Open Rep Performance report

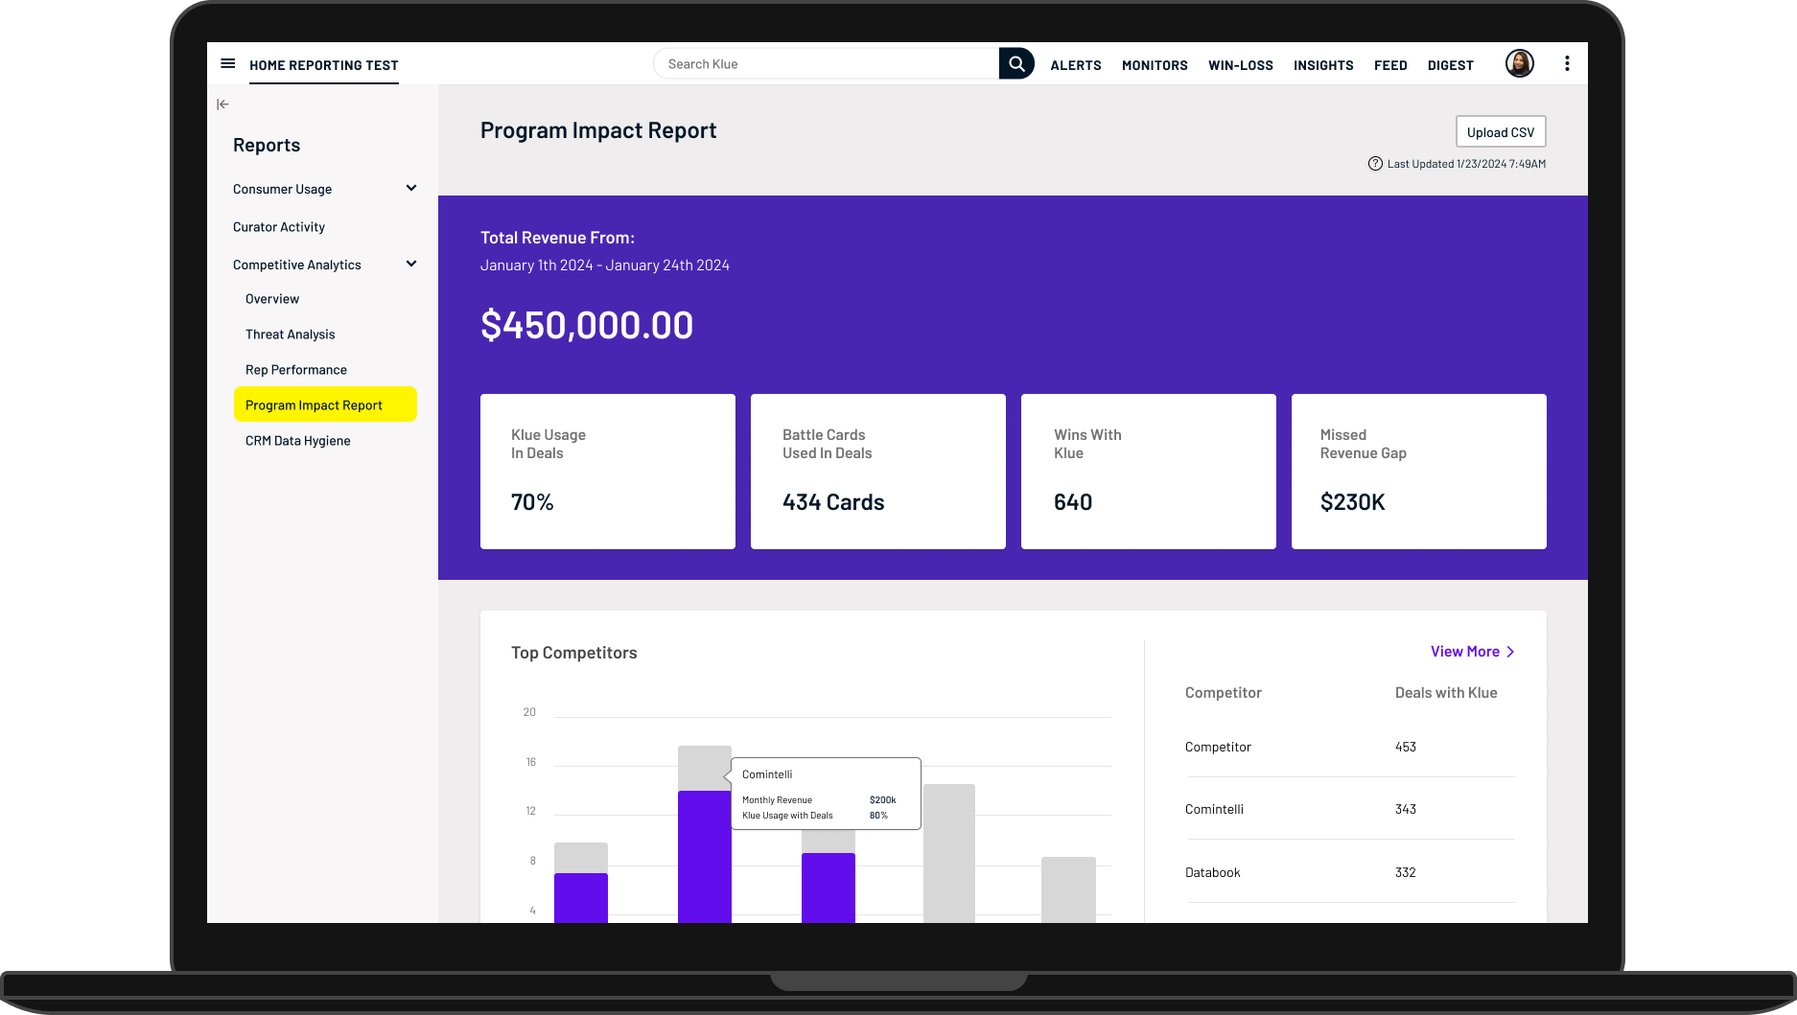[x=296, y=370]
